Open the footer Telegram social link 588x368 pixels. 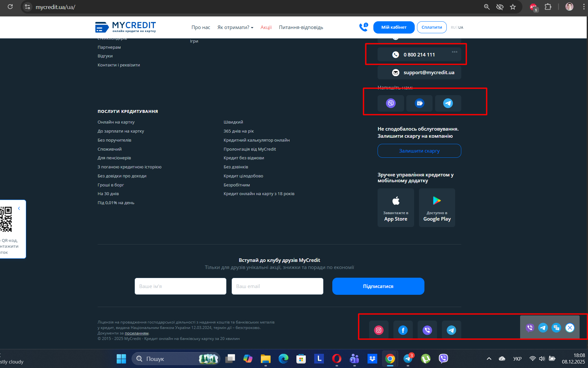452,330
